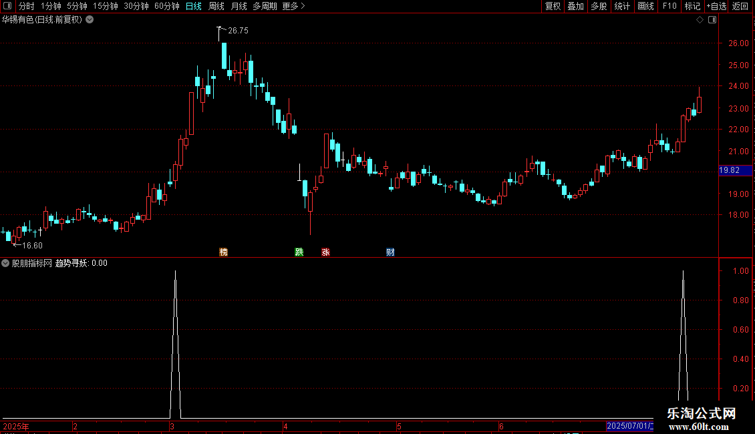Click the 返回 back button
Image resolution: width=755 pixels, height=434 pixels.
point(740,6)
